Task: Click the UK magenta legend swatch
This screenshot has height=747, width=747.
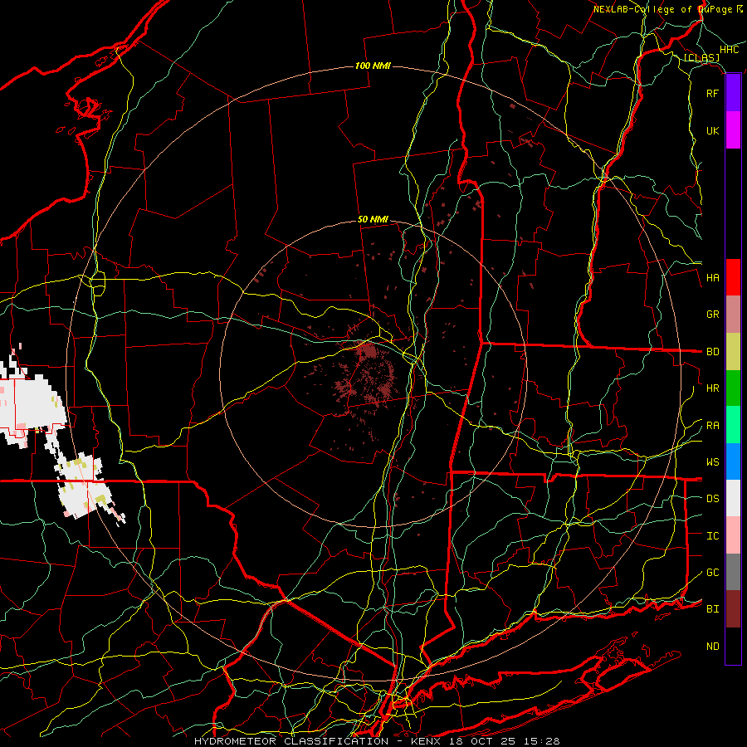Action: [x=733, y=130]
